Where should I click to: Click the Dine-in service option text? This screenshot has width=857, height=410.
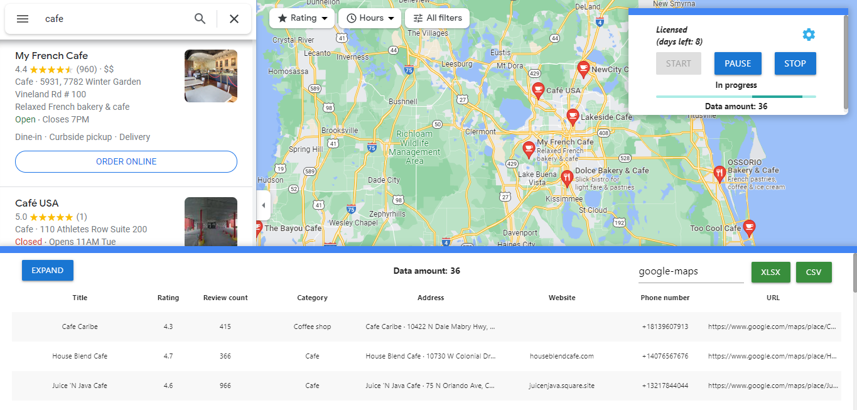tap(29, 137)
